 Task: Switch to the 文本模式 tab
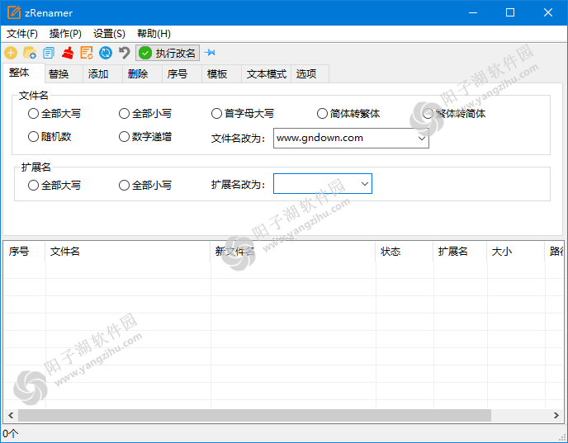pos(266,74)
